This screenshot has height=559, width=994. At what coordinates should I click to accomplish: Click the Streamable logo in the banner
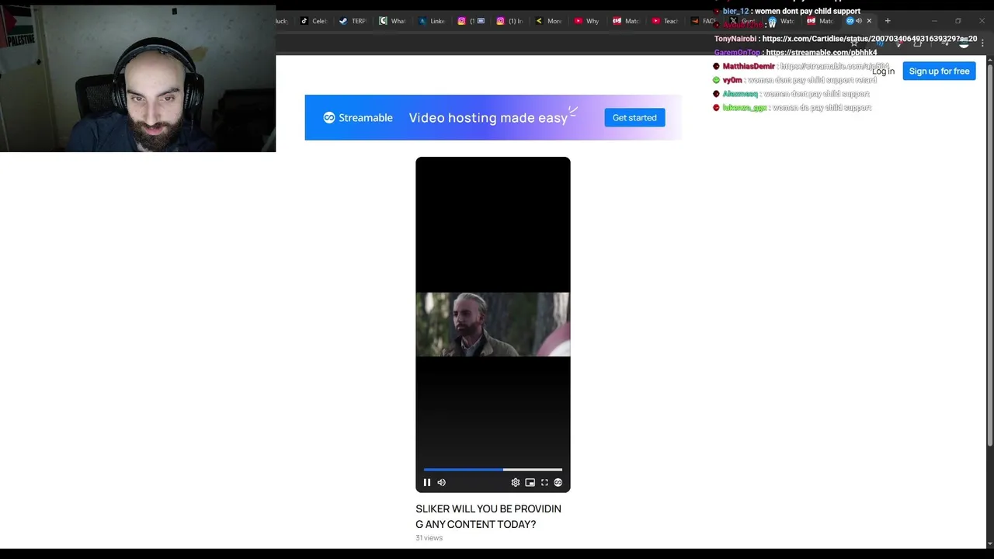point(358,117)
